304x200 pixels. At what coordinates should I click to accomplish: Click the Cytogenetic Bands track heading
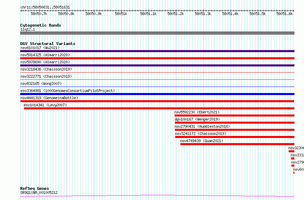(x=41, y=25)
